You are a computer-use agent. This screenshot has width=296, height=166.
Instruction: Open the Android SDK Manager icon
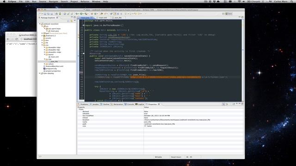click(56, 14)
